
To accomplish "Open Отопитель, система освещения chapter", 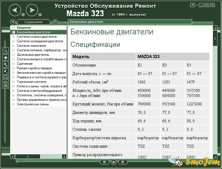I will pyautogui.click(x=42, y=95).
